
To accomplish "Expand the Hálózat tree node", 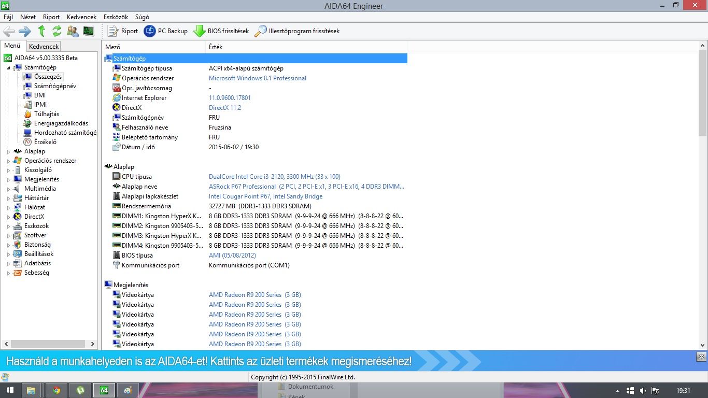I will click(x=8, y=208).
